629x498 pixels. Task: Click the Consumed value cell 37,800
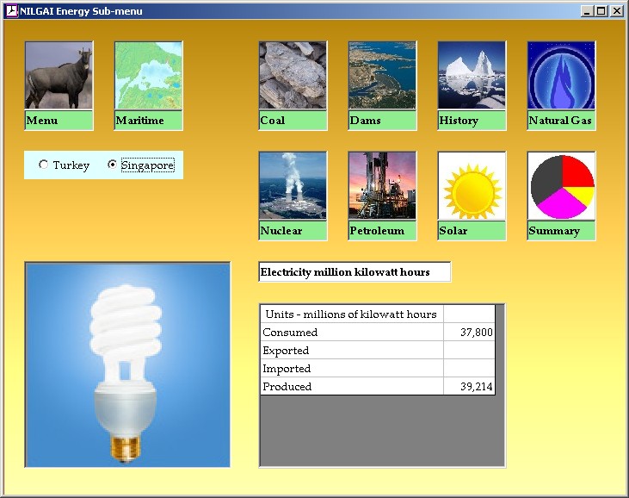[x=469, y=333]
